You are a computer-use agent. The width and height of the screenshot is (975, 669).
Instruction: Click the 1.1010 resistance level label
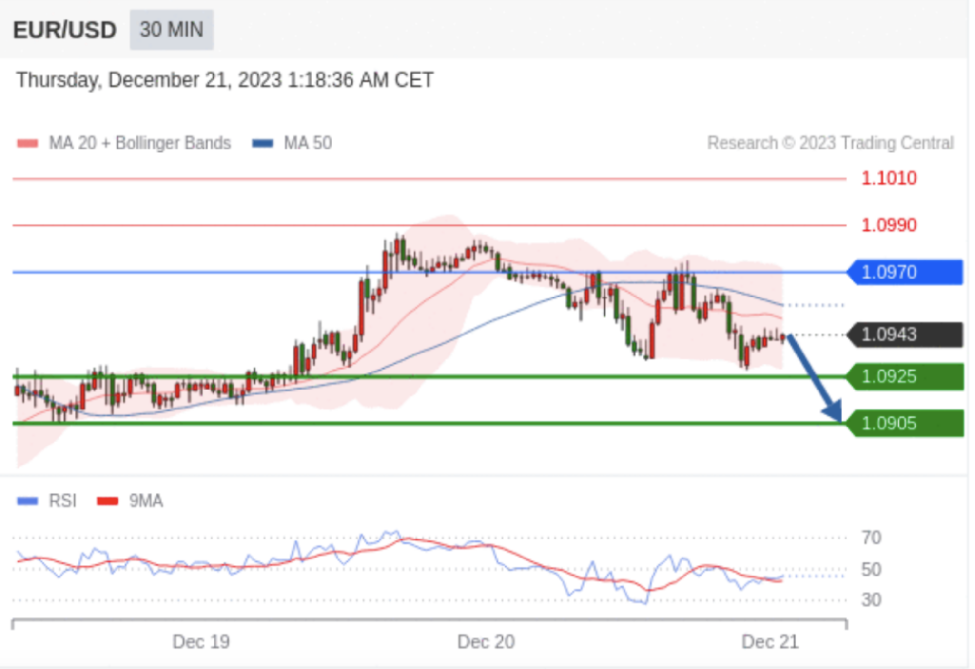(x=889, y=178)
